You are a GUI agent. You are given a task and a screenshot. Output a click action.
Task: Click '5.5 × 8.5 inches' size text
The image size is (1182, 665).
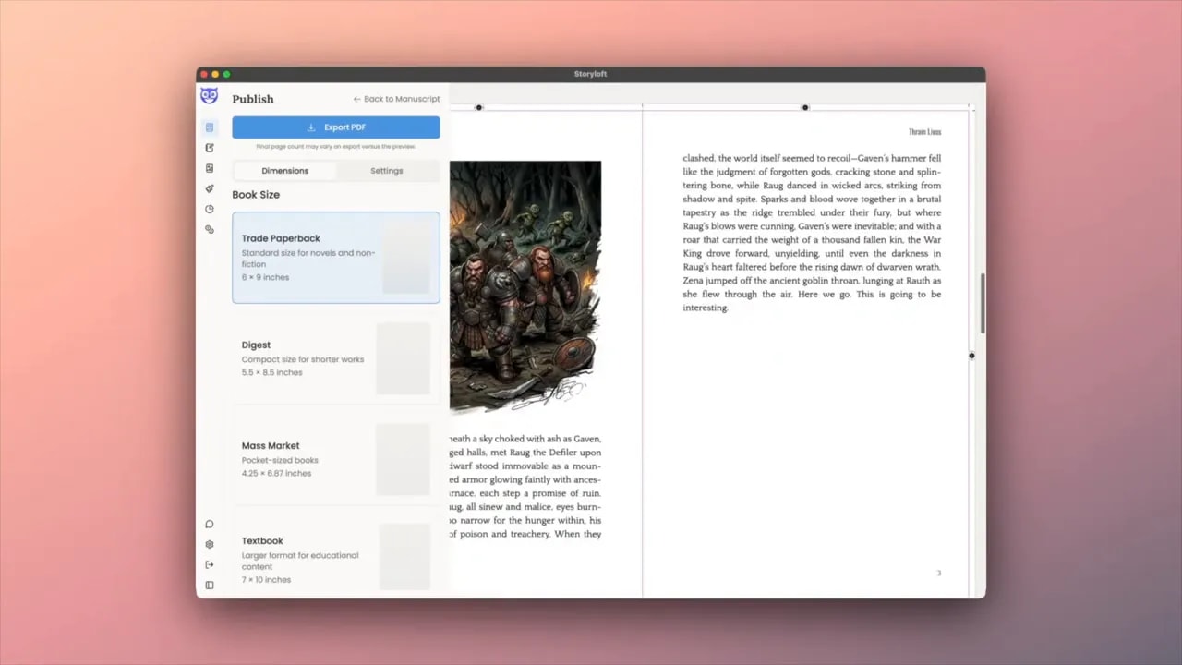coord(272,372)
